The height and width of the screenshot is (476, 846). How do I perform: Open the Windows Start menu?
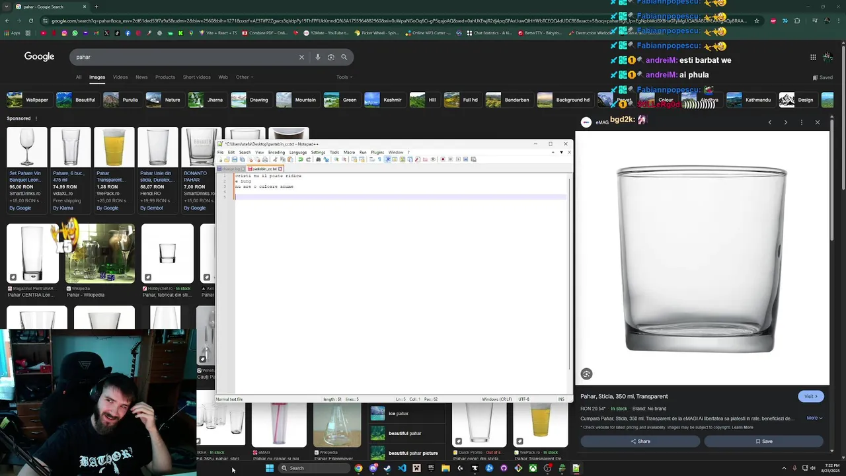(x=270, y=468)
